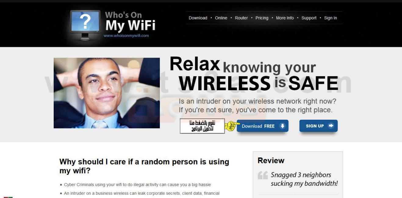
Task: Click the Snagged 3 neighbors review quote
Action: point(304,179)
